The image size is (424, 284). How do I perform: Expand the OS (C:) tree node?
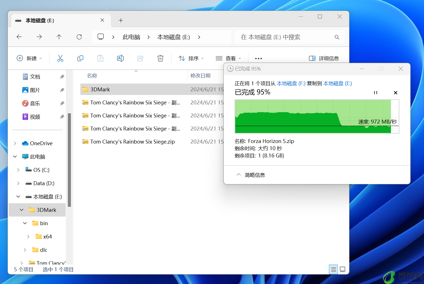tap(18, 170)
